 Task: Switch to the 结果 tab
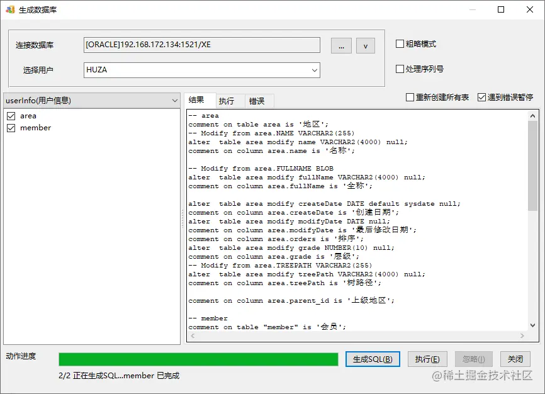(x=199, y=100)
